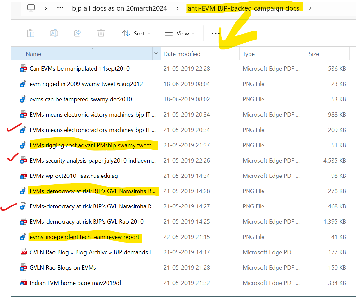Click PNG icon of evm rigged in 2009
The height and width of the screenshot is (297, 356).
point(23,84)
